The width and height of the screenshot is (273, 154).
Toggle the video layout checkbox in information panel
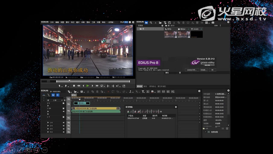(205, 132)
